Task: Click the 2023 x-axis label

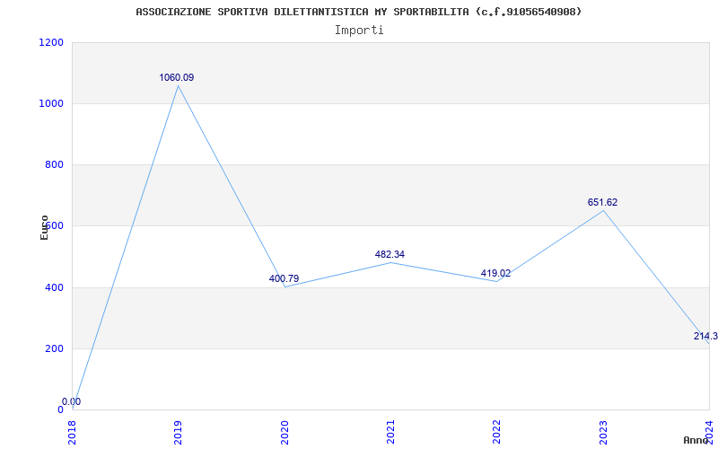Action: [603, 433]
